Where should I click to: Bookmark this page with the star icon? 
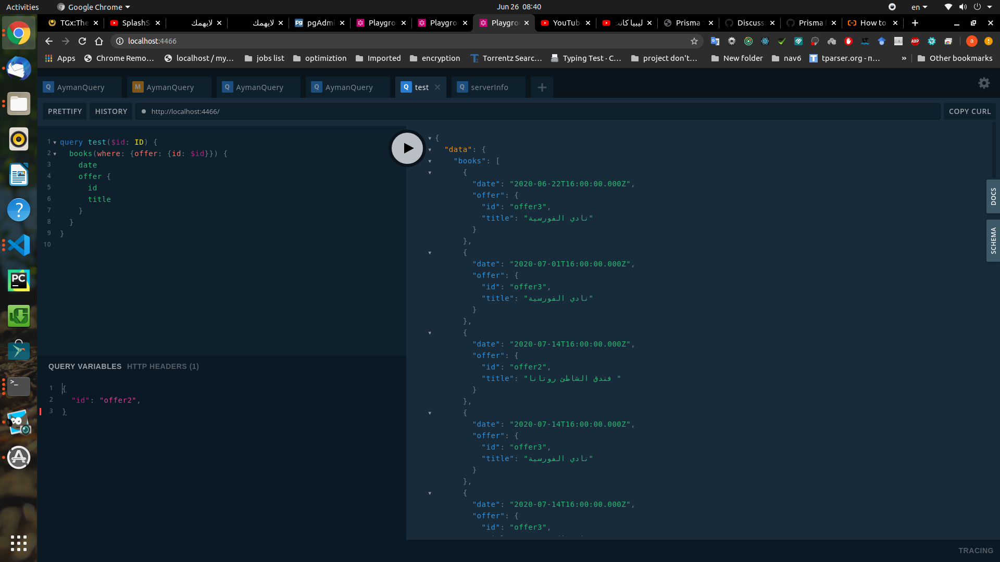(695, 41)
